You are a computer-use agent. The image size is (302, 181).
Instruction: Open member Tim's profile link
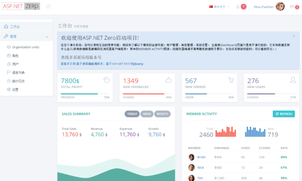pyautogui.click(x=200, y=178)
